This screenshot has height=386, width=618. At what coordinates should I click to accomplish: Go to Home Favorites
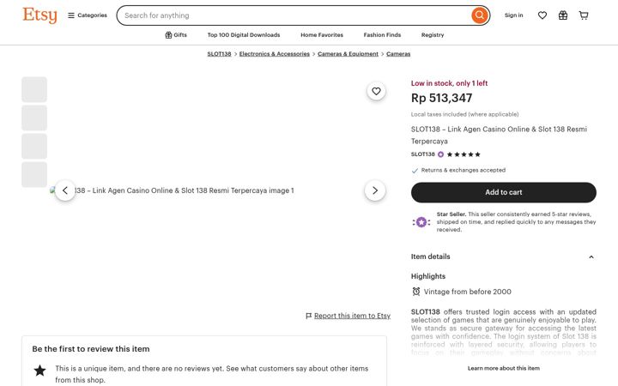(x=322, y=35)
